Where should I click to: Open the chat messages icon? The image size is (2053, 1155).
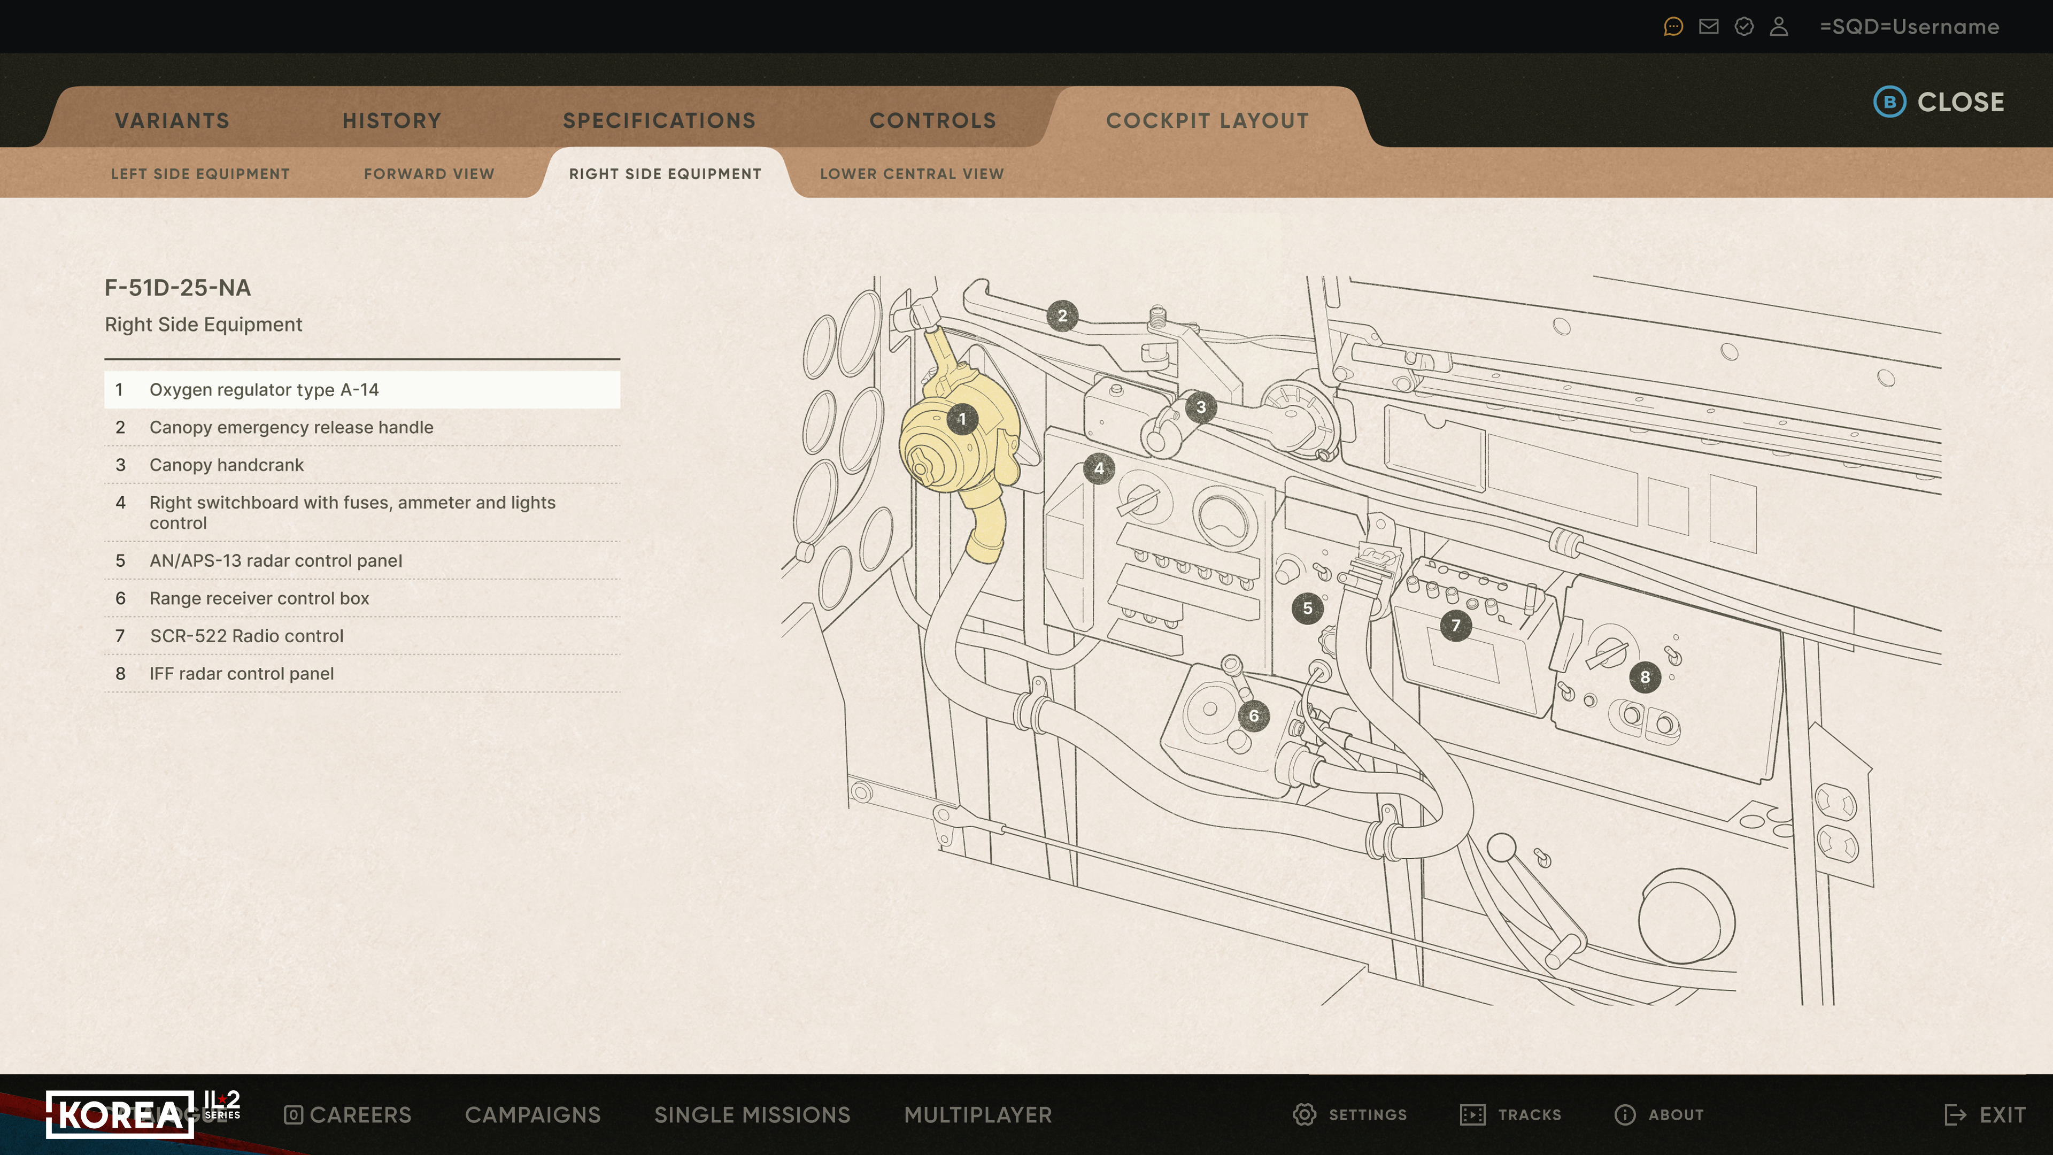click(1673, 27)
